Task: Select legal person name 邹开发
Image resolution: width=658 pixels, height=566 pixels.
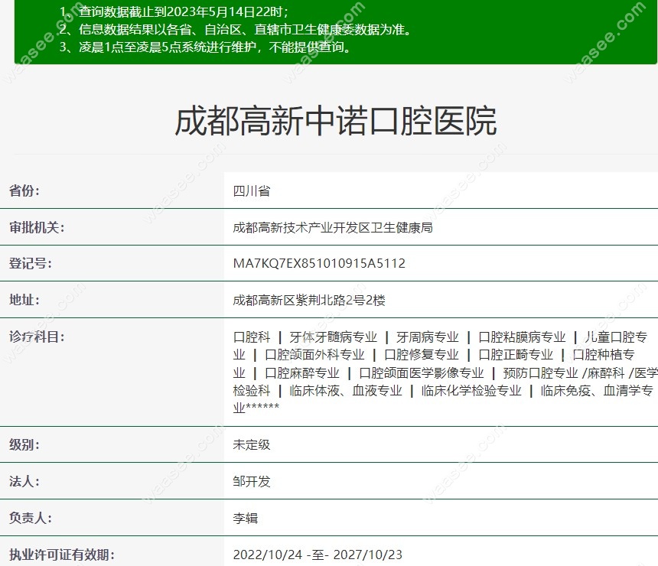Action: tap(252, 481)
